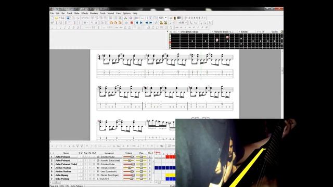Adjust volume slider for track 1
This screenshot has height=187, width=333.
129,157
